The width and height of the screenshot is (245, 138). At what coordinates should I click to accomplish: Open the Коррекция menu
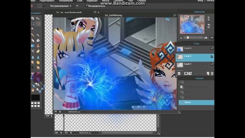click(92, 1)
